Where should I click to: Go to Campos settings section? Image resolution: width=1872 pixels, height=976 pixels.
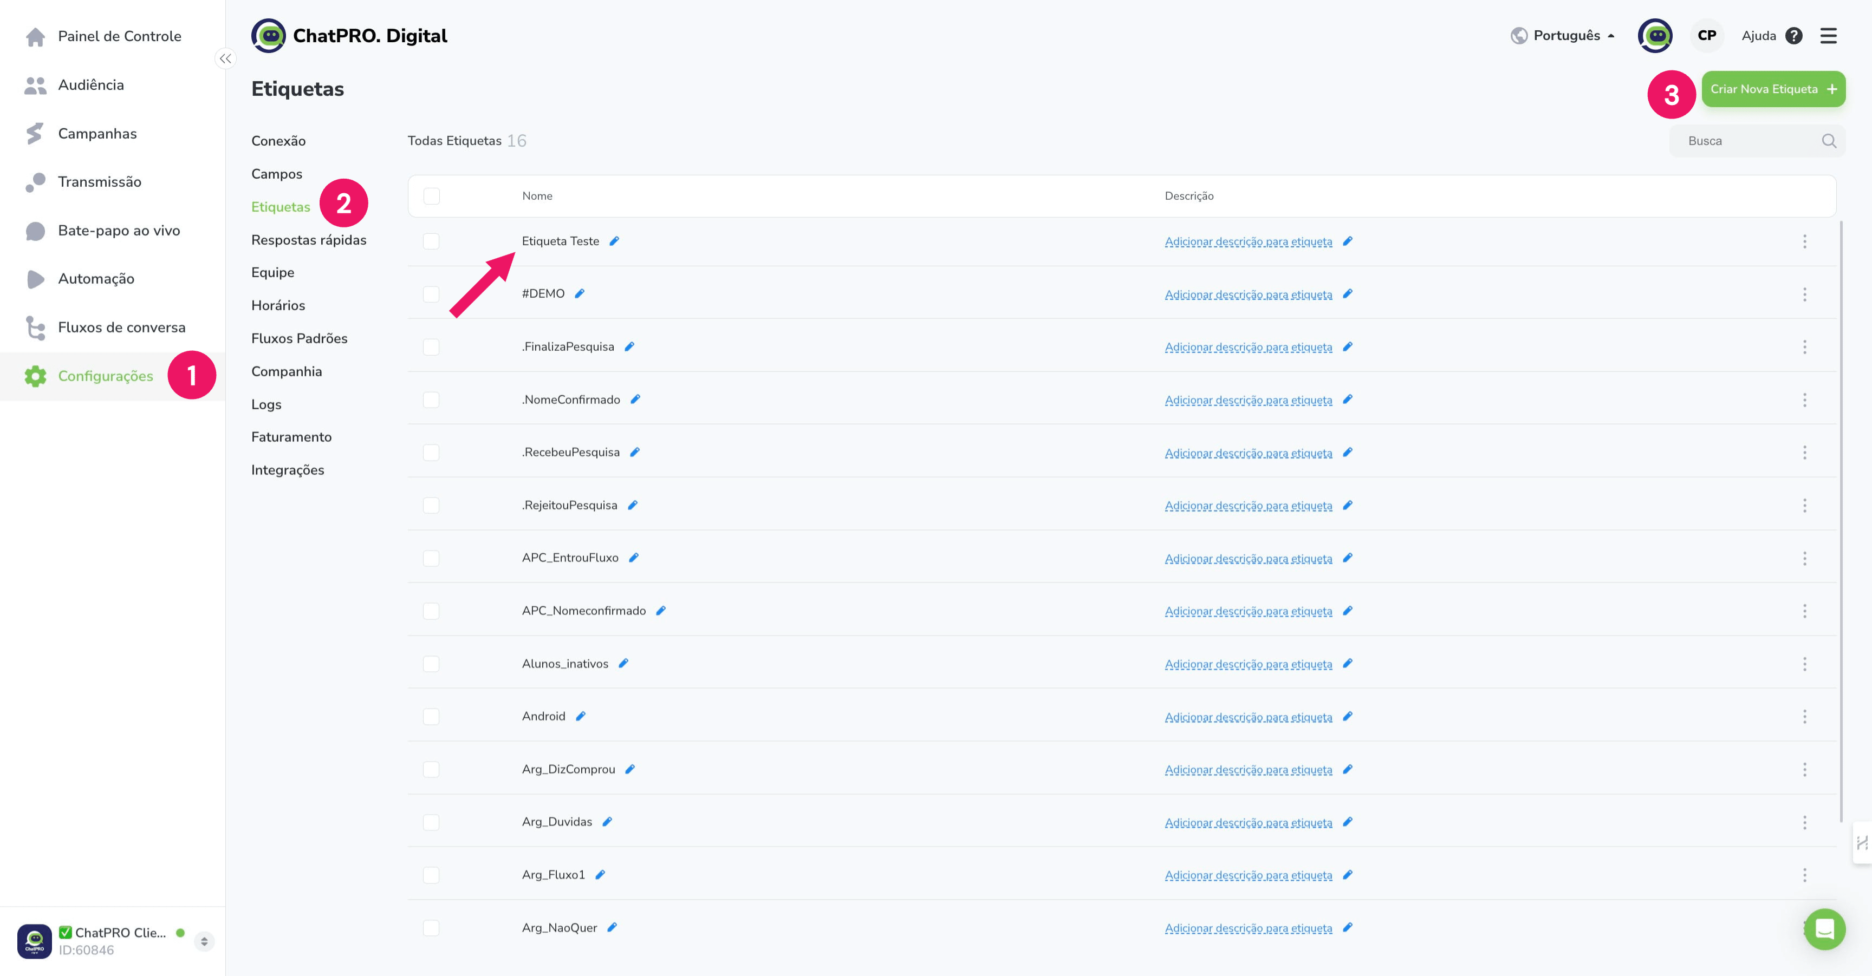pyautogui.click(x=276, y=174)
